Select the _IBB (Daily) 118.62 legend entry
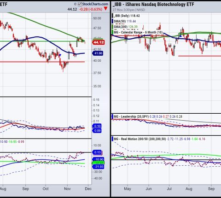The image size is (221, 198). tap(127, 16)
